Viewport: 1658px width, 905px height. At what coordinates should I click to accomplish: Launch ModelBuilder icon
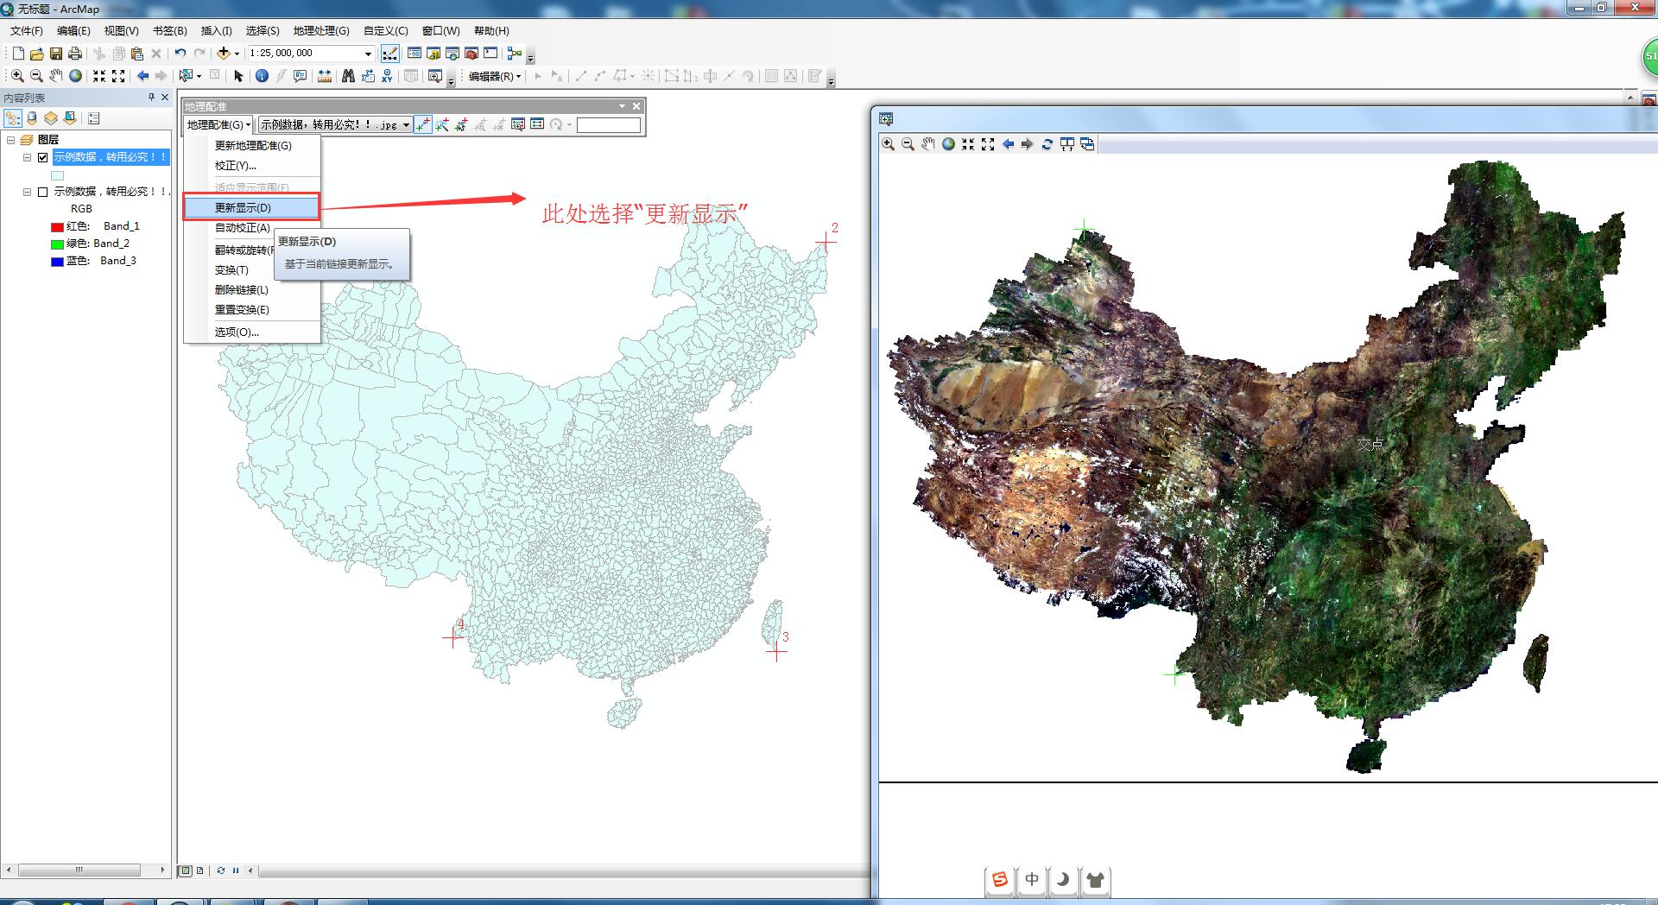pos(515,54)
